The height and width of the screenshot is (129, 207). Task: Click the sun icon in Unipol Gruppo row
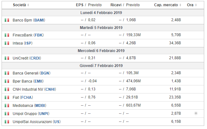[x=196, y=113]
